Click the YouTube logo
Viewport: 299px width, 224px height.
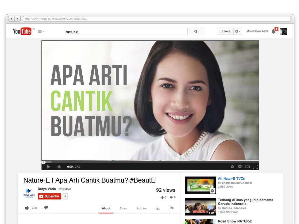pyautogui.click(x=22, y=31)
